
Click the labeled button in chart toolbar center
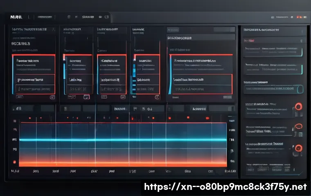pyautogui.click(x=120, y=109)
